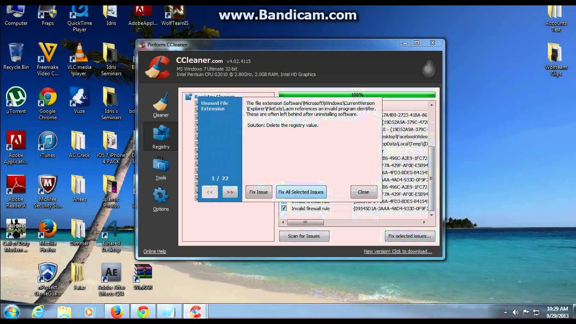Select the Faiaz folder on desktop
576x324 pixels.
[x=79, y=276]
